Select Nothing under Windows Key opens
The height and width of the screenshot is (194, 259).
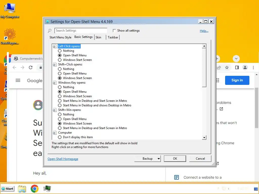click(x=60, y=87)
